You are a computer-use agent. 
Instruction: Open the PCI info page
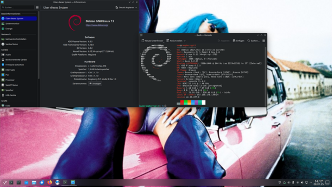tap(19, 75)
